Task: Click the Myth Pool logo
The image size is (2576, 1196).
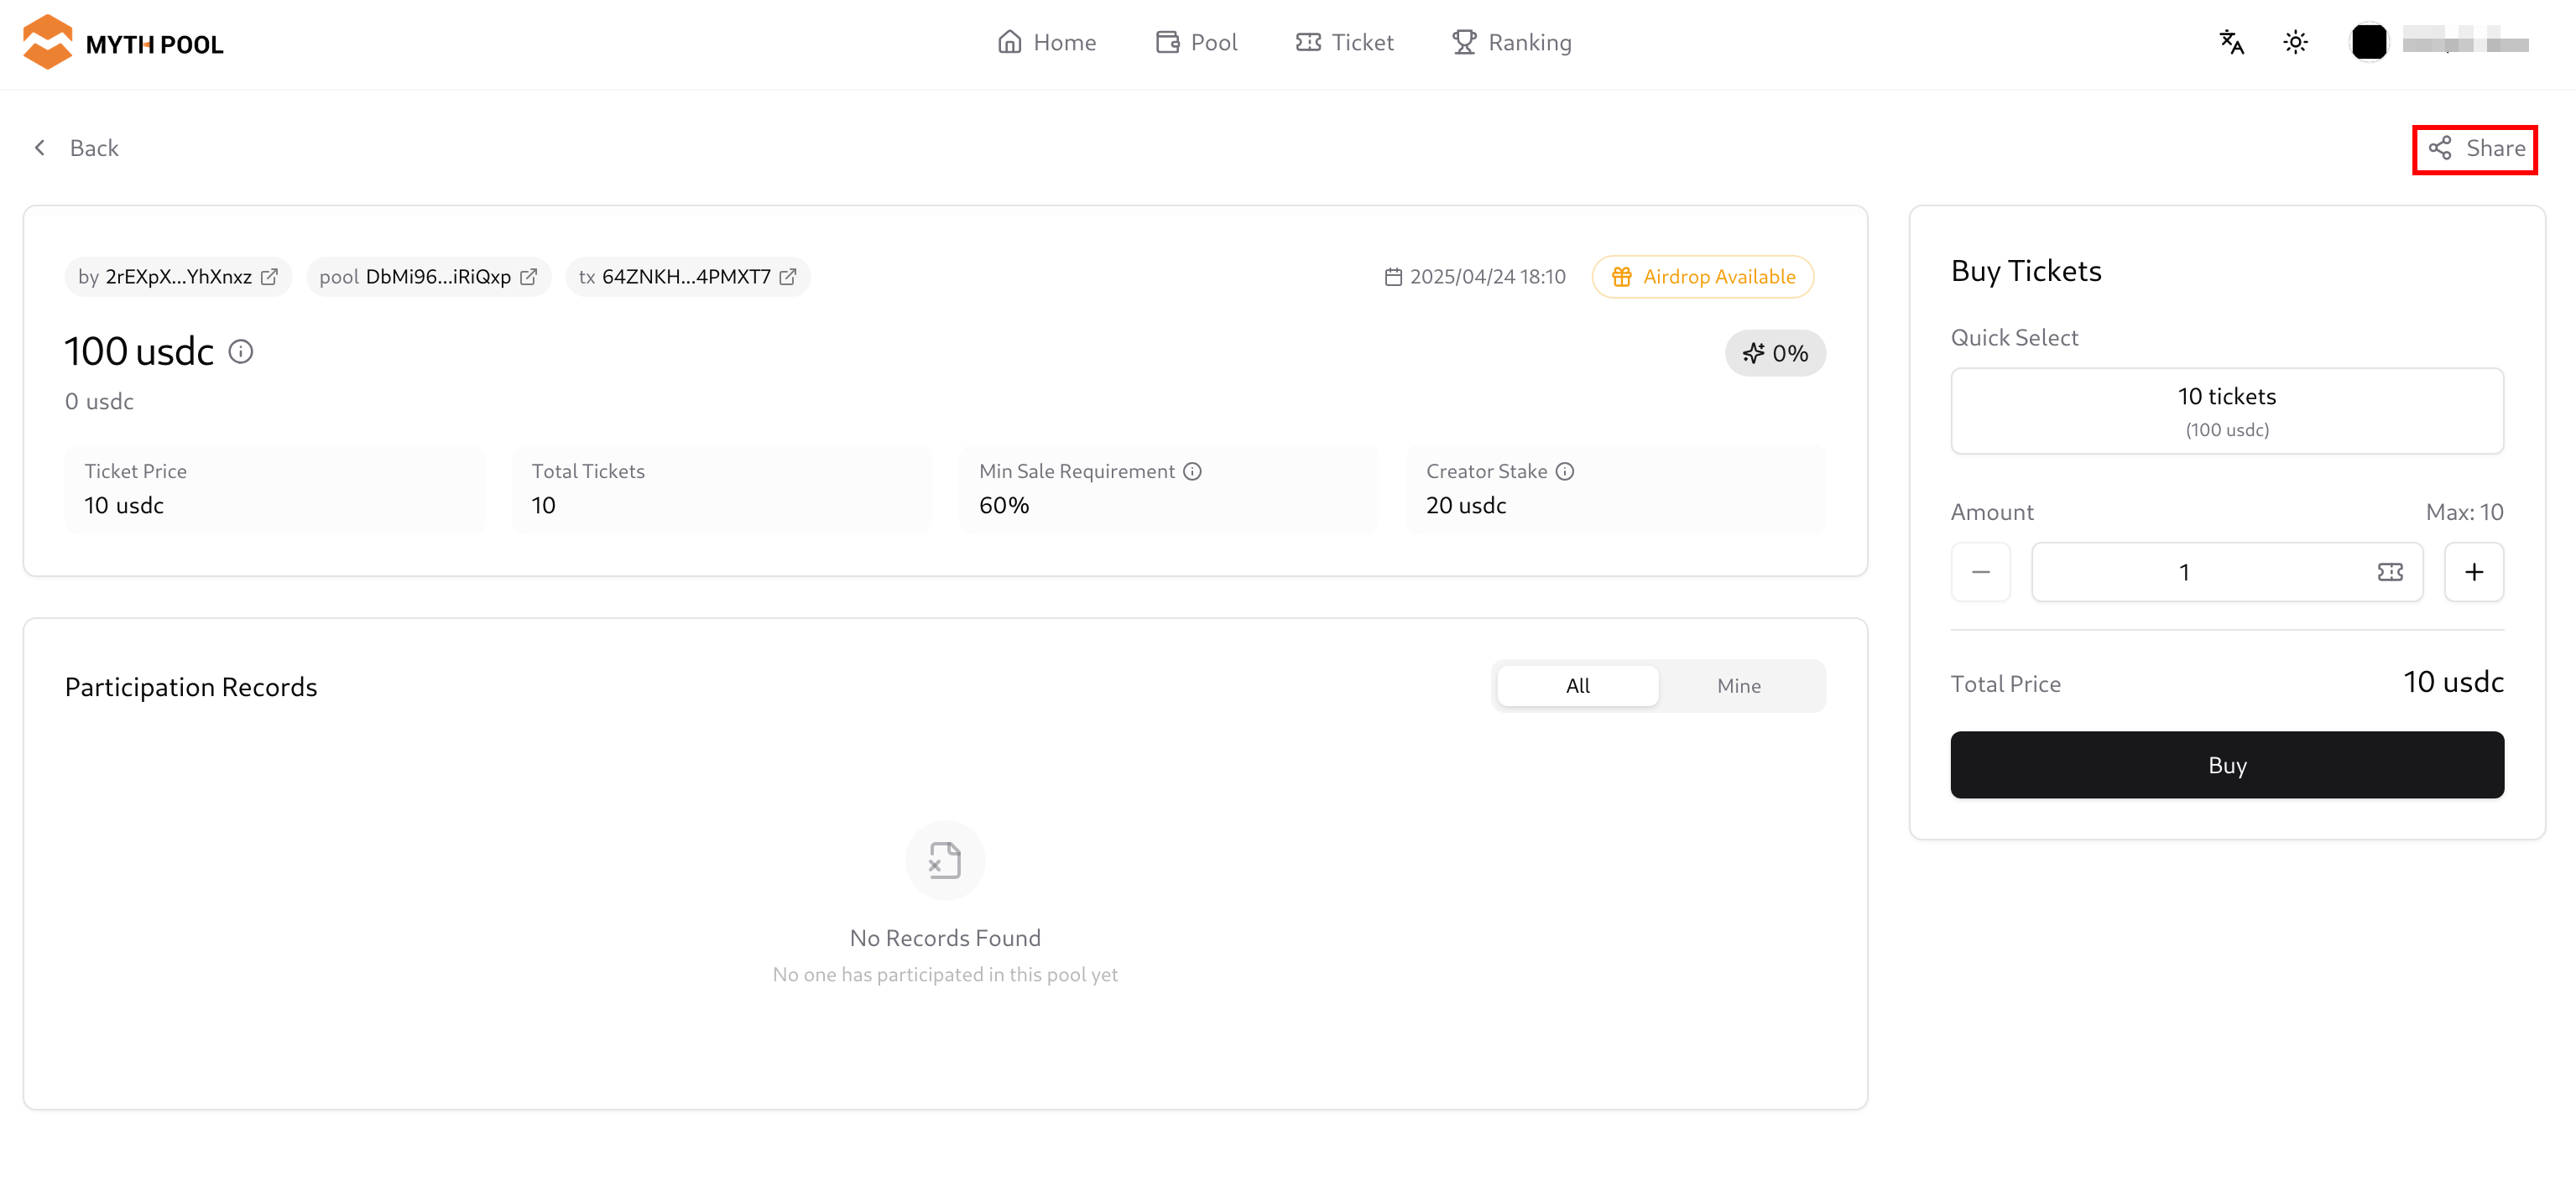Action: tap(123, 43)
